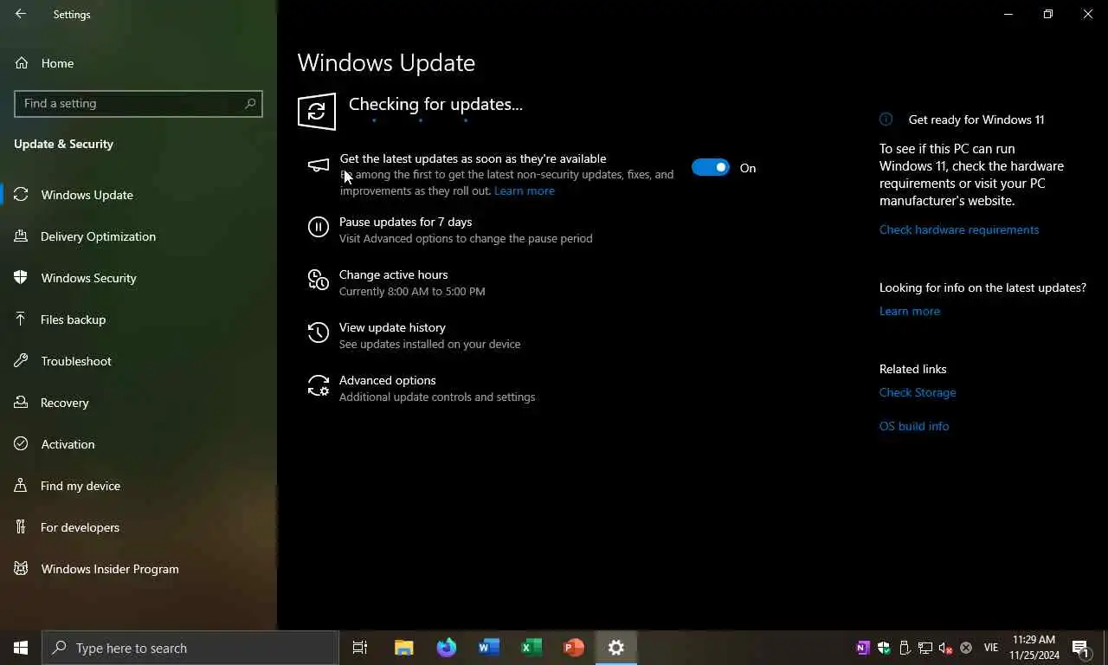Click OS build info link
Viewport: 1108px width, 665px height.
[x=914, y=426]
